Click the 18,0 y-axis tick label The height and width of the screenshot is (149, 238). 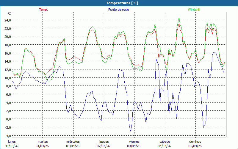click(7, 45)
